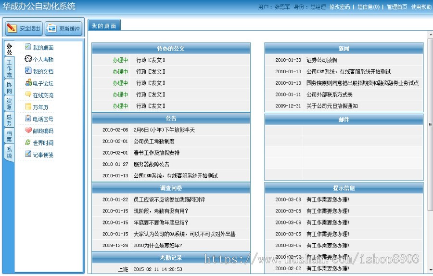Open notice 2月6日(小年)下午放假半天
The height and width of the screenshot is (276, 433).
tap(164, 130)
